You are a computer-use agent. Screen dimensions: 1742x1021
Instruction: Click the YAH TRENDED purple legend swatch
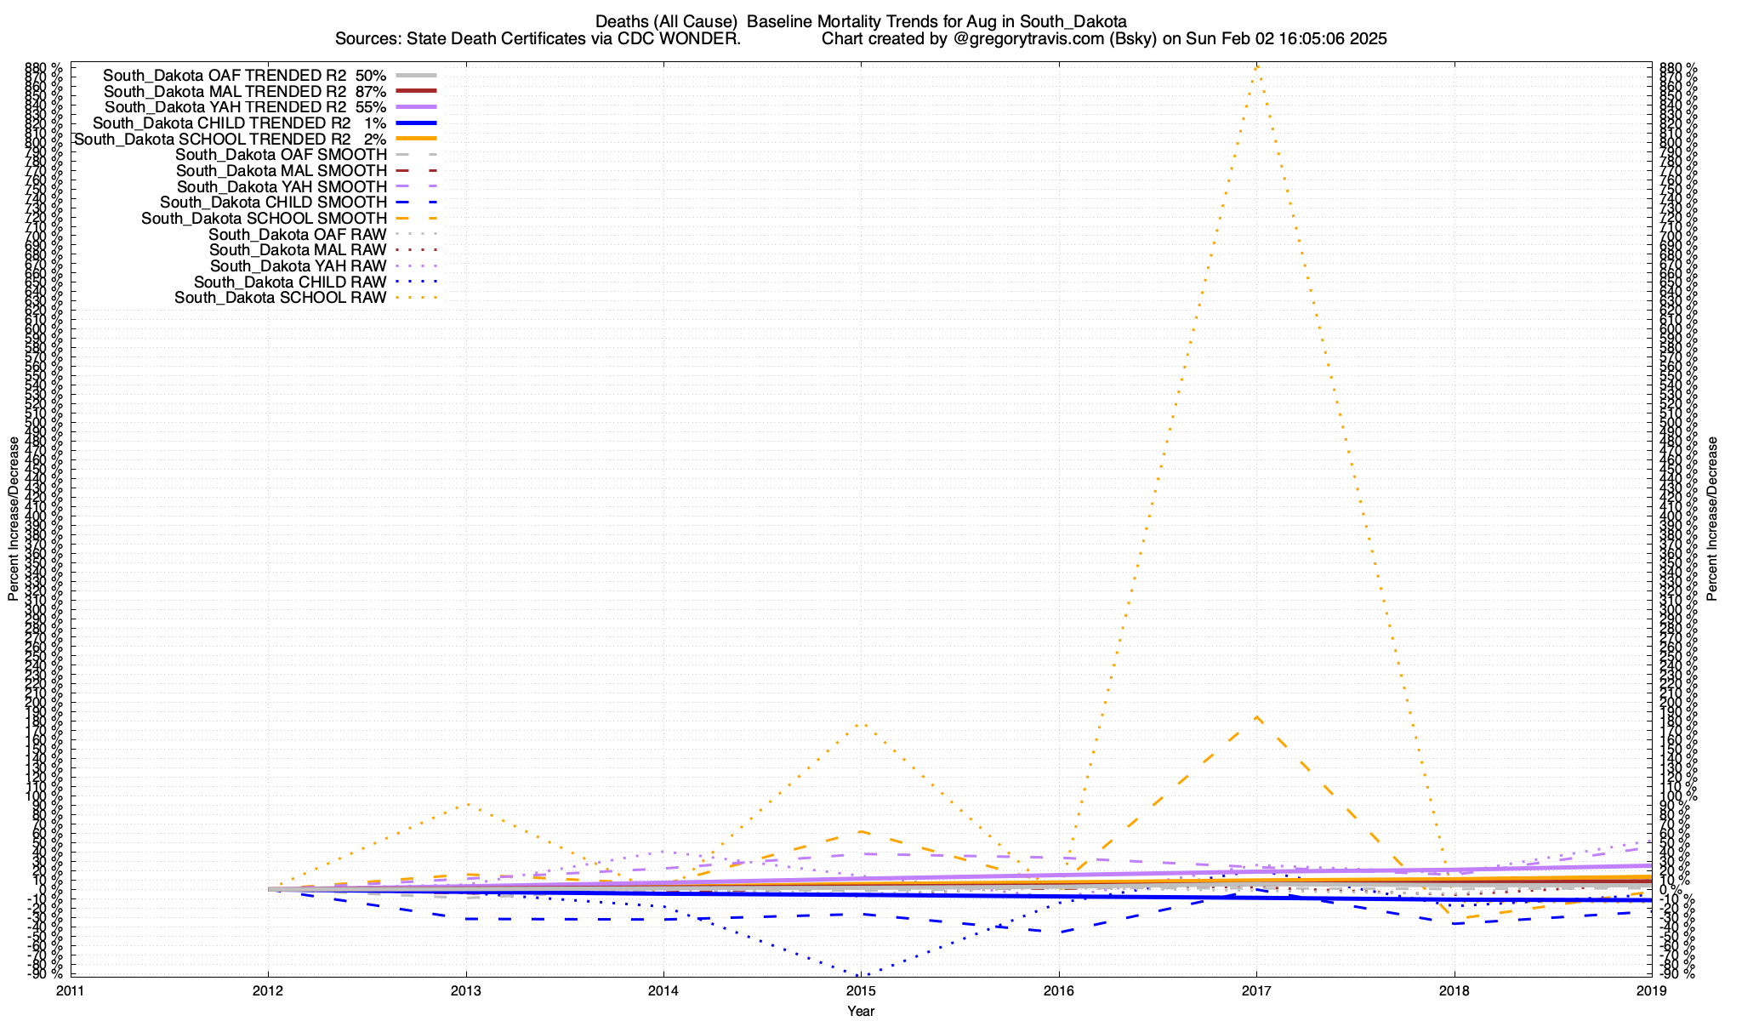point(416,107)
